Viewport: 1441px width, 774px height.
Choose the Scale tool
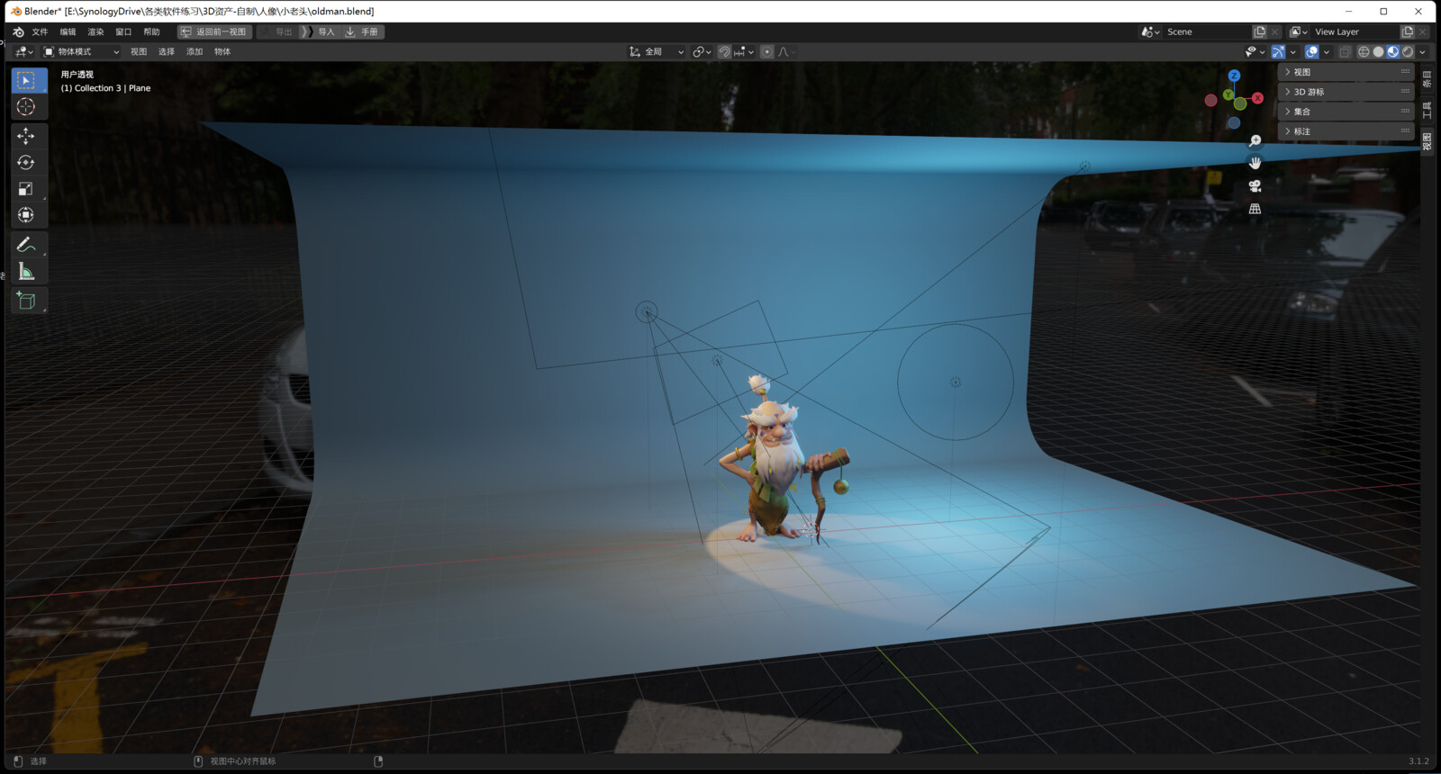26,189
